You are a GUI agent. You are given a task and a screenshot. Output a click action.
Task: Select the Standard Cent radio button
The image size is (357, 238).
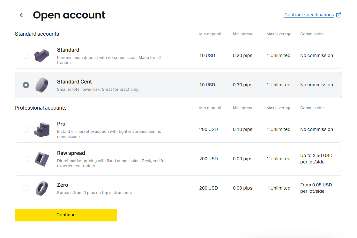point(26,85)
